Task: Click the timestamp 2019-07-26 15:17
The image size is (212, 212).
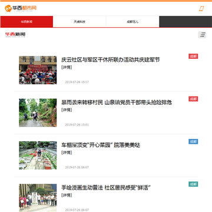Action: point(77,82)
